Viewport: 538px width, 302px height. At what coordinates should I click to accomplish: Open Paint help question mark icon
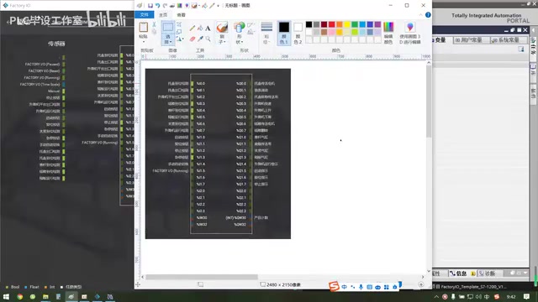pos(428,15)
